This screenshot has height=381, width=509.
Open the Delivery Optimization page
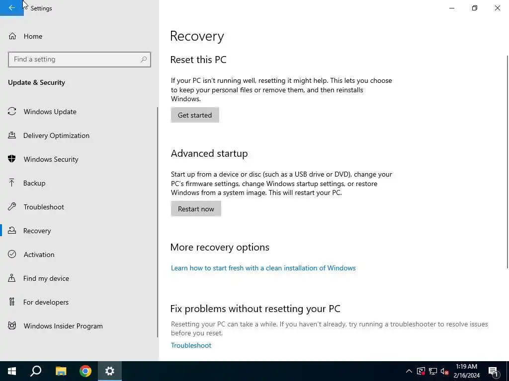click(56, 135)
